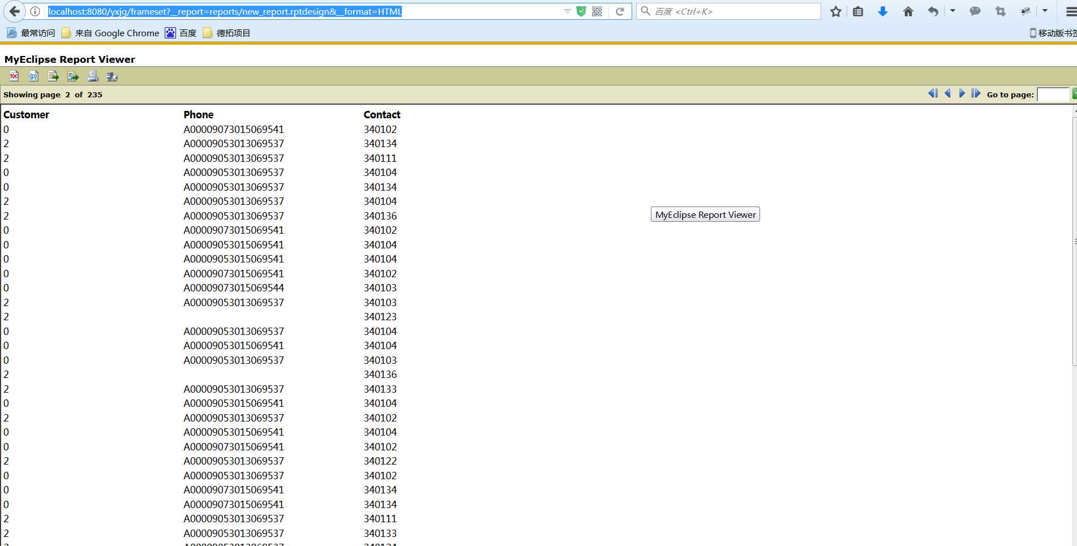Screen dimensions: 1077x546
Task: Click phone value A00009073015069544
Action: (234, 287)
